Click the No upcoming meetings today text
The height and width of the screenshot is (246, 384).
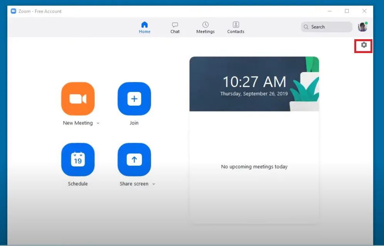[x=254, y=167]
